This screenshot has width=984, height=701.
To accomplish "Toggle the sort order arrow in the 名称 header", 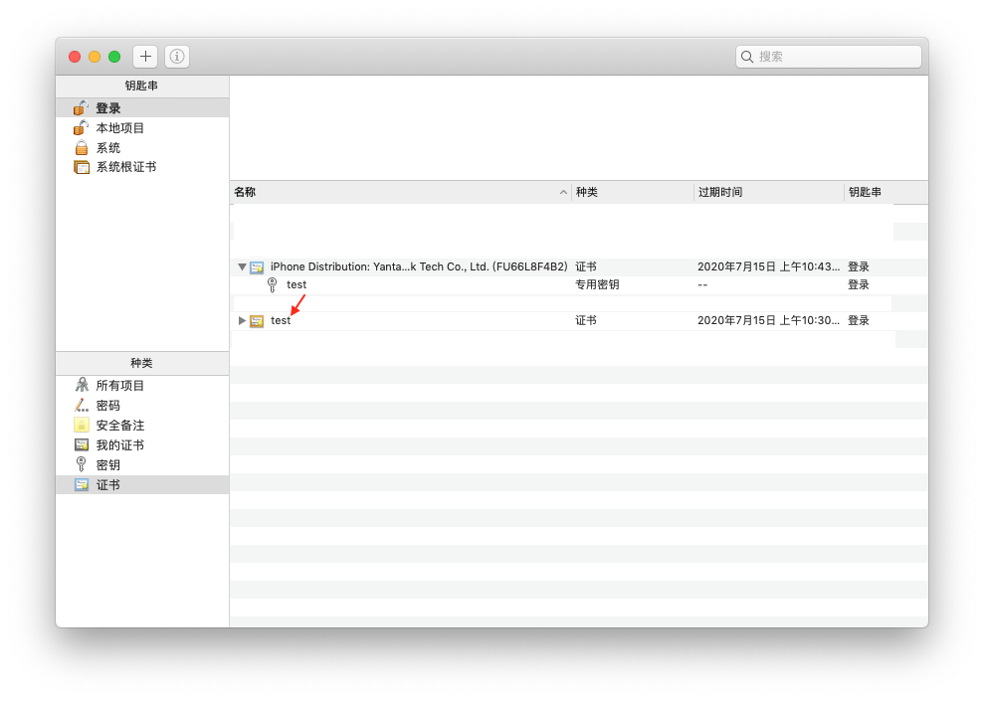I will point(563,192).
